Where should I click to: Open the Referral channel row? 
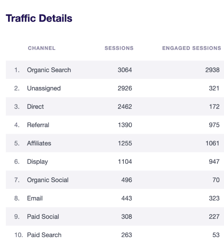tap(115, 125)
